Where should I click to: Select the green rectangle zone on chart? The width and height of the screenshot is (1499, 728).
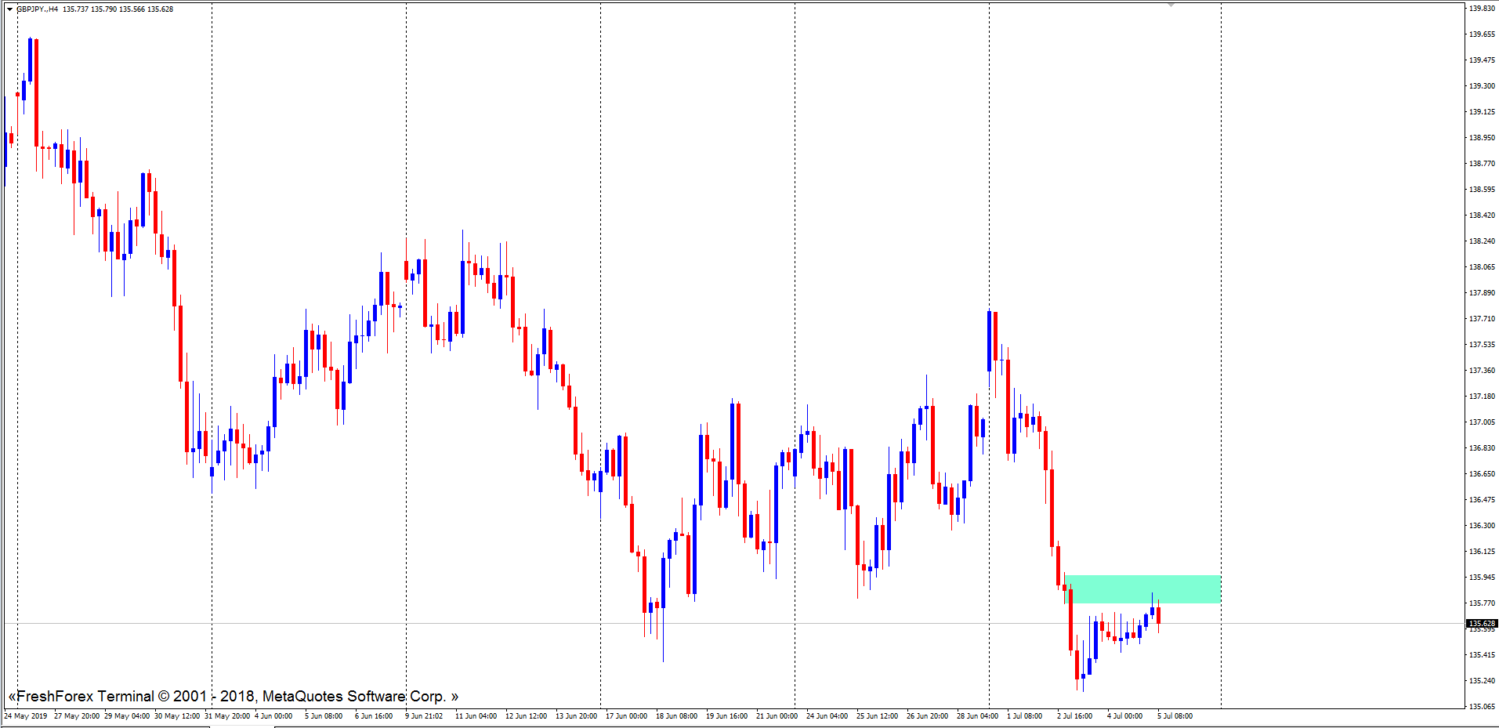coord(1142,589)
